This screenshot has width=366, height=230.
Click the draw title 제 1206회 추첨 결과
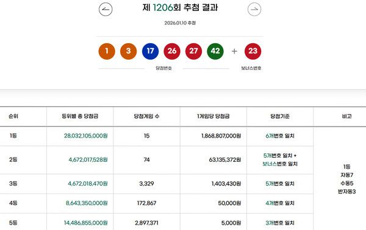180,7
